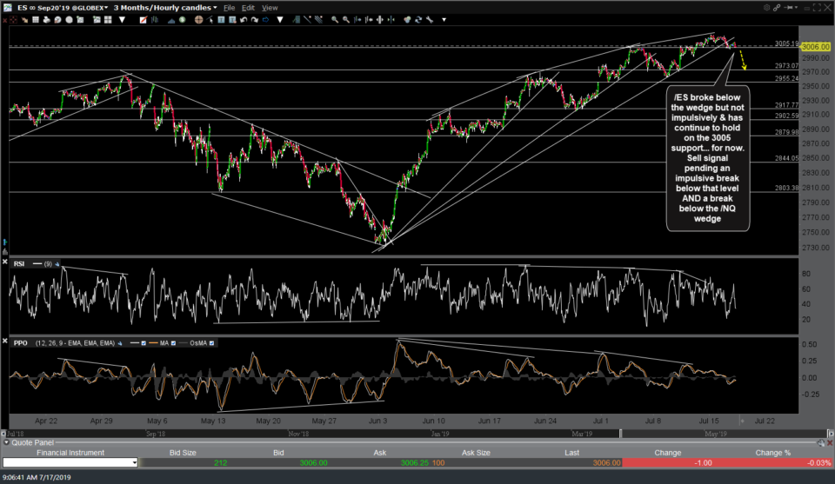The image size is (835, 484).
Task: Click the red pencil edit chart icon
Action: coord(144,20)
